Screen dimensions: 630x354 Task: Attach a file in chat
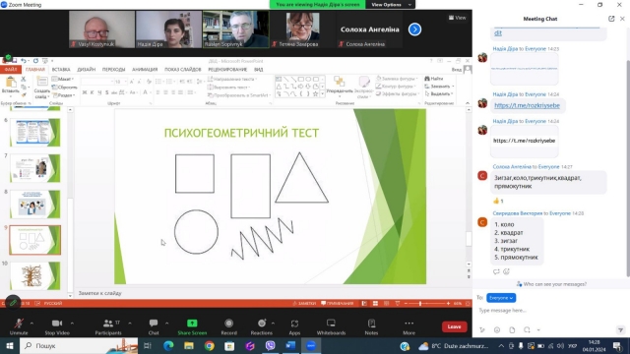(x=512, y=330)
